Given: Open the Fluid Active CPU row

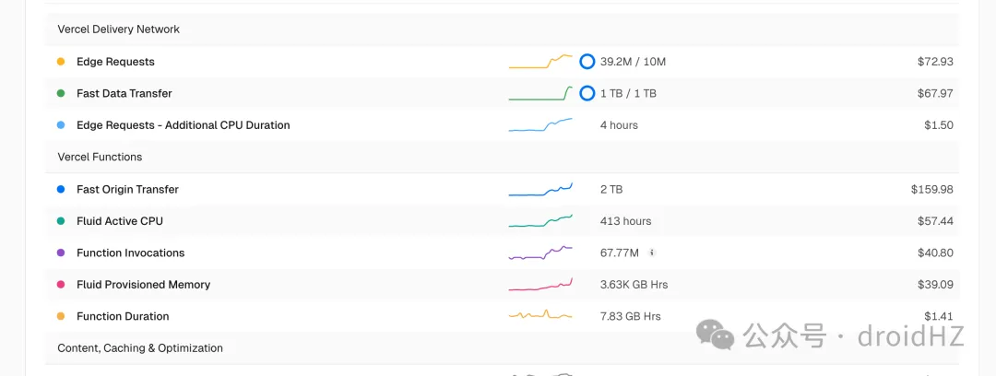Looking at the screenshot, I should (502, 221).
